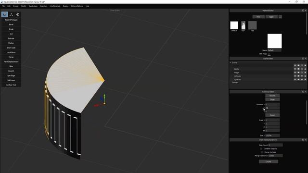Click the red X-axis manipulator handle
308x173 pixels.
pyautogui.click(x=96, y=106)
